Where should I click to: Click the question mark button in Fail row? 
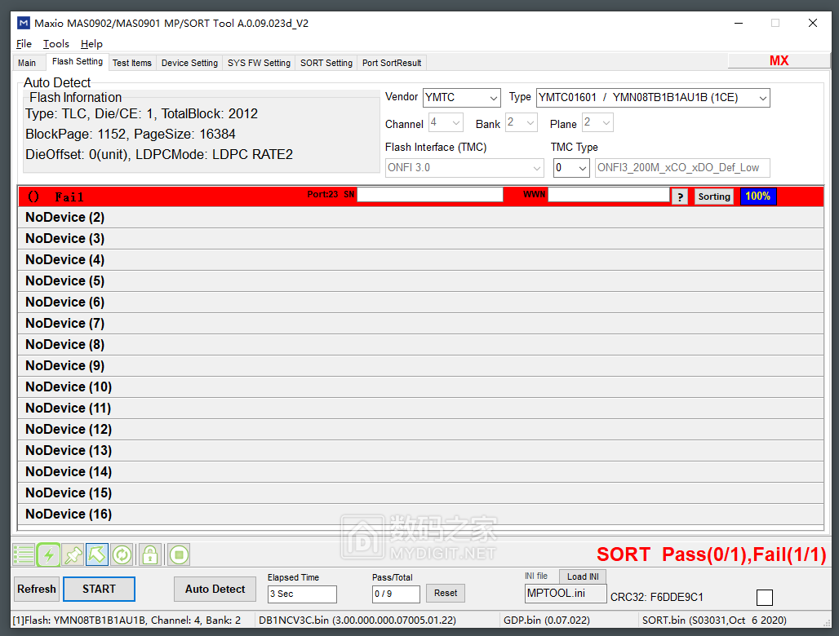pos(680,197)
